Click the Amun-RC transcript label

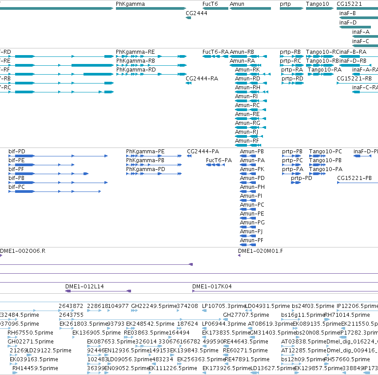tap(247, 105)
